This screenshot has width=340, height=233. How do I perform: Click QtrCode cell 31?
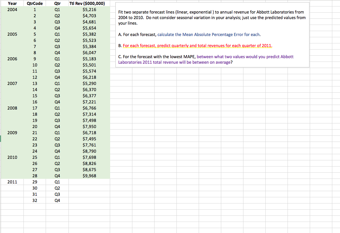click(x=35, y=194)
